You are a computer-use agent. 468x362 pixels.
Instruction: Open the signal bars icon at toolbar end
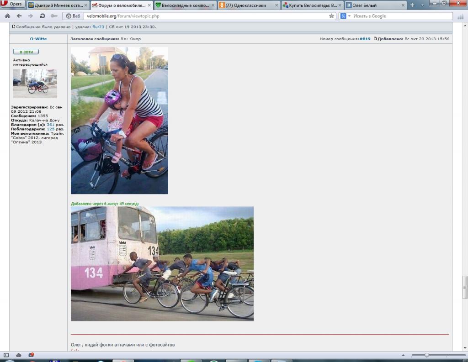[x=461, y=16]
